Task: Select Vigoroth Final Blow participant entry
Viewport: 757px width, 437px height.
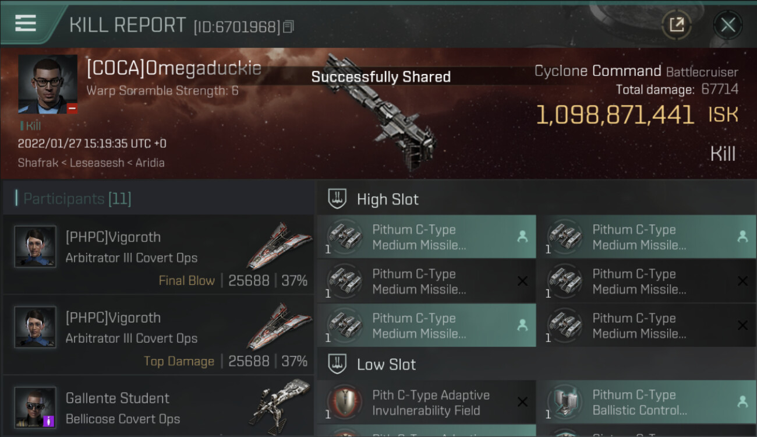Action: click(x=158, y=255)
